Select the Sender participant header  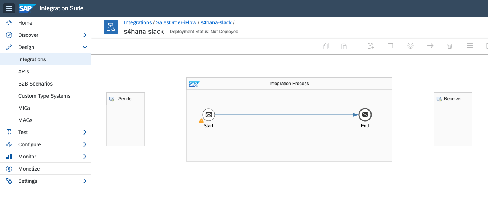pos(126,99)
